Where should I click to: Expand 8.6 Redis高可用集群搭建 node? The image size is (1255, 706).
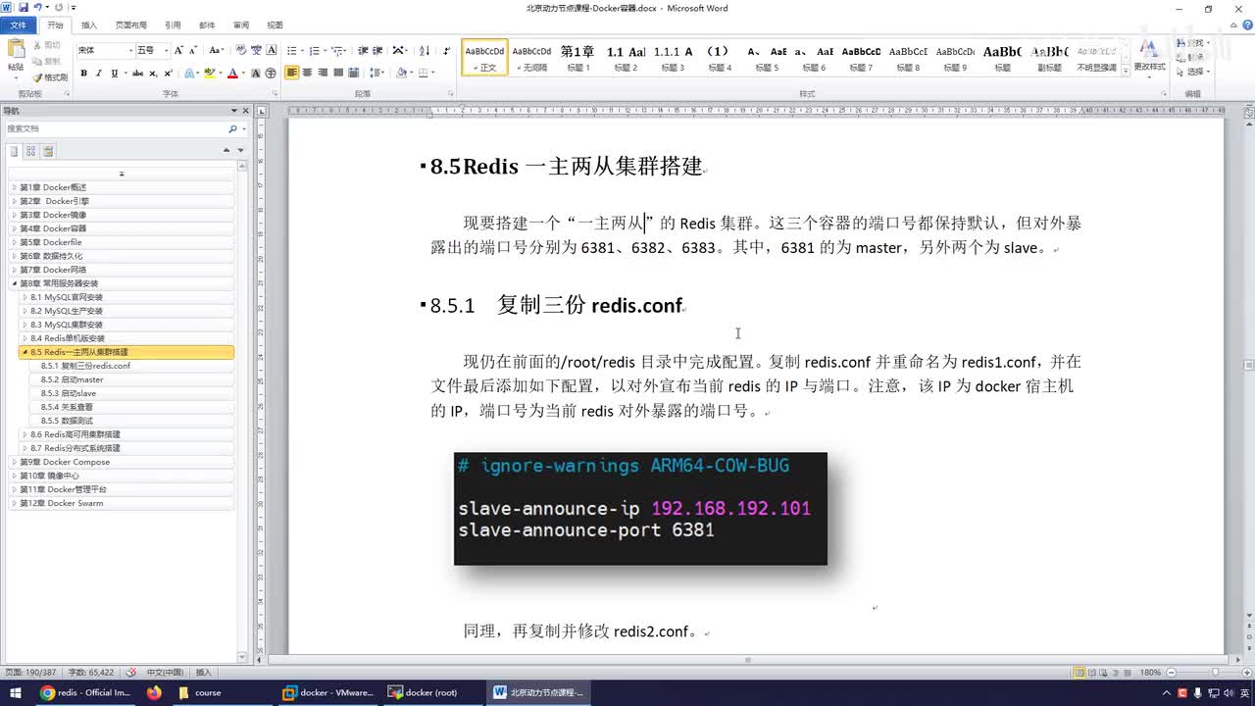(x=25, y=434)
